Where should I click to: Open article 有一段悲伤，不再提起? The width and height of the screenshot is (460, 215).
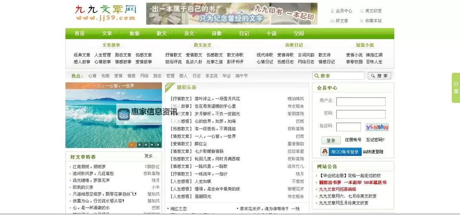coord(215,129)
